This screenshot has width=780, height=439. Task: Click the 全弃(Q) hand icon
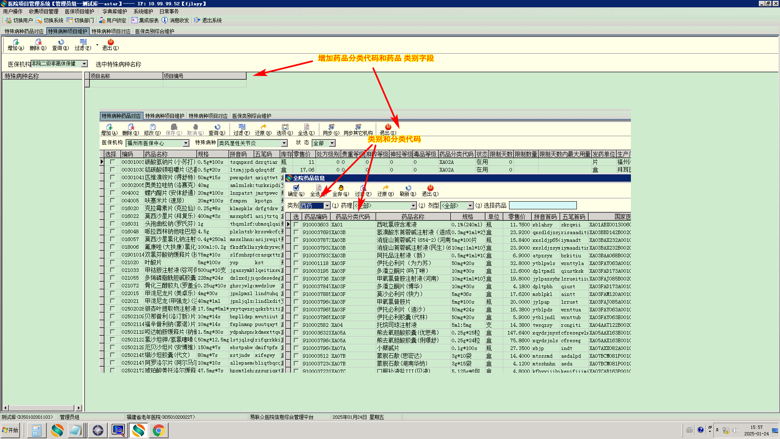tap(341, 188)
